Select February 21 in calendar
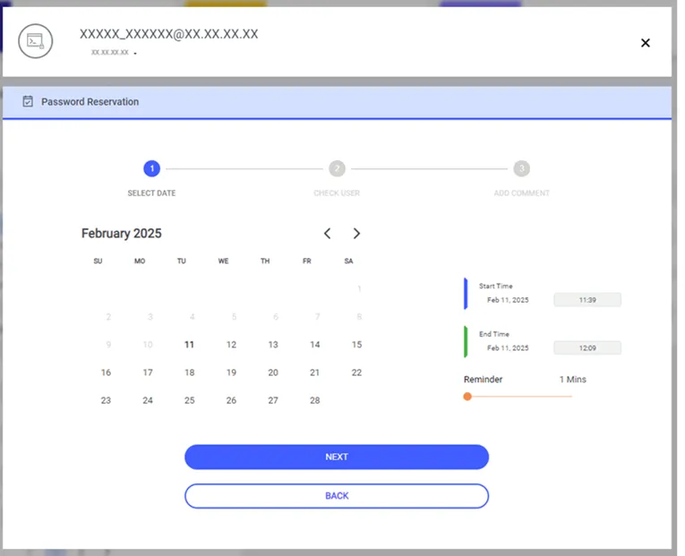 click(x=314, y=372)
